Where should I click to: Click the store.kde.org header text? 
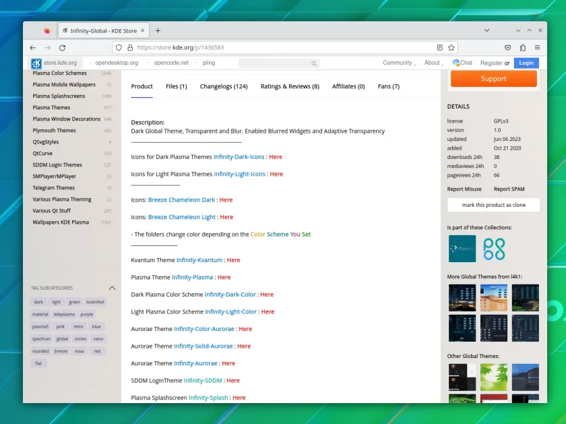coord(60,63)
